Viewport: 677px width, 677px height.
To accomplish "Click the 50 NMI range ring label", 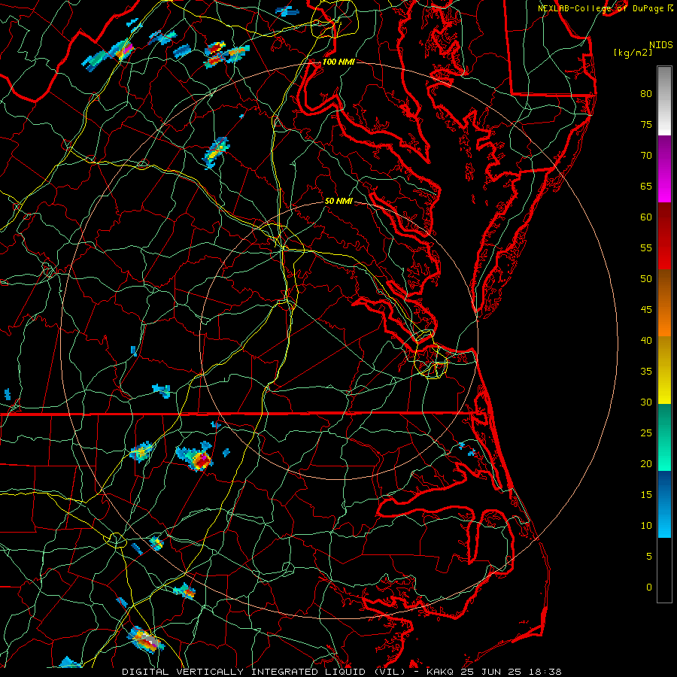I will coord(338,201).
